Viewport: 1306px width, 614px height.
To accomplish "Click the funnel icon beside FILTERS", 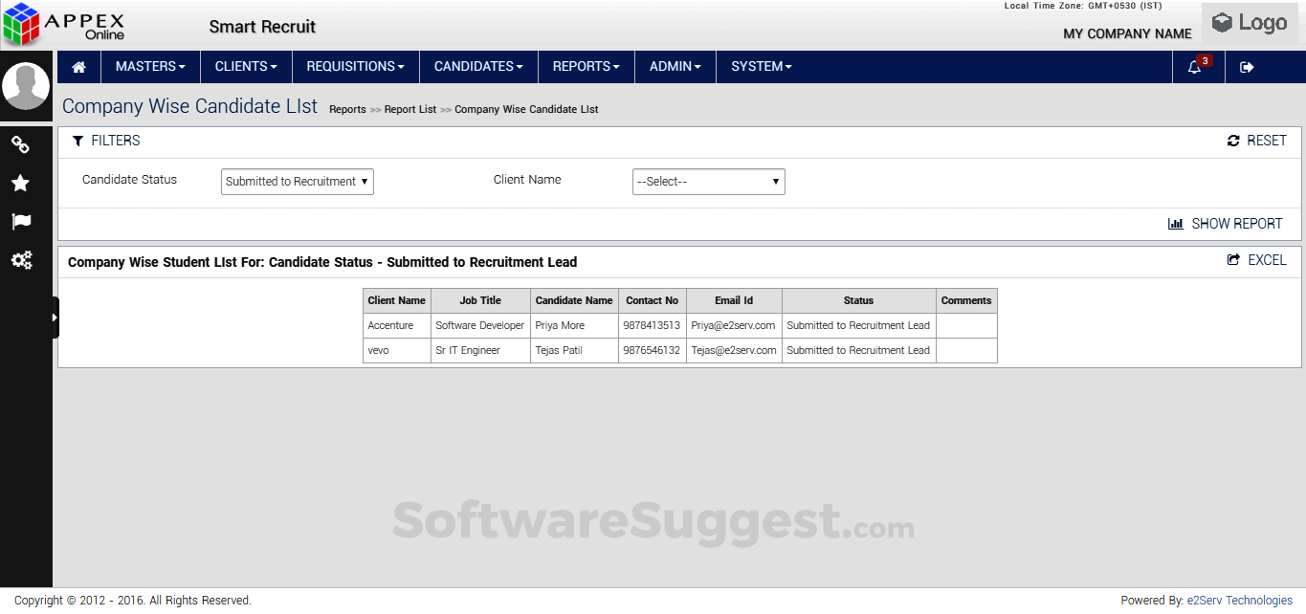I will pos(78,141).
